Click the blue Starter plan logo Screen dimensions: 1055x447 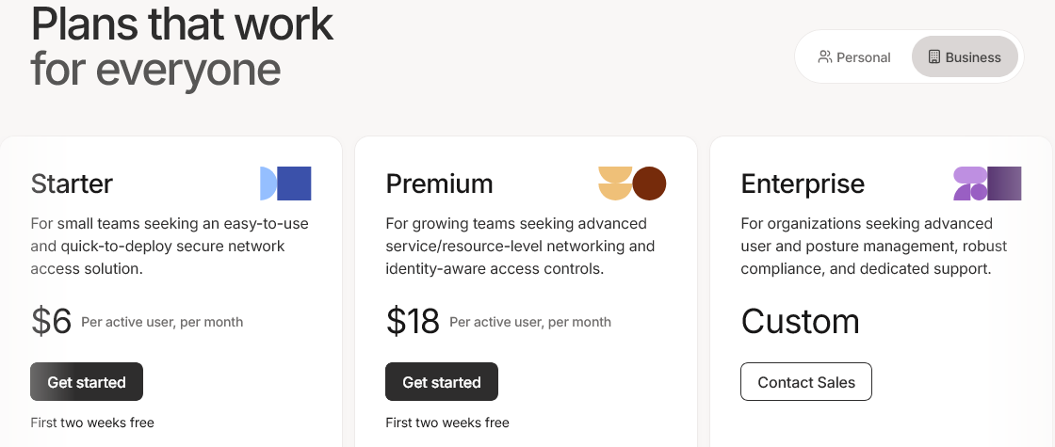285,184
